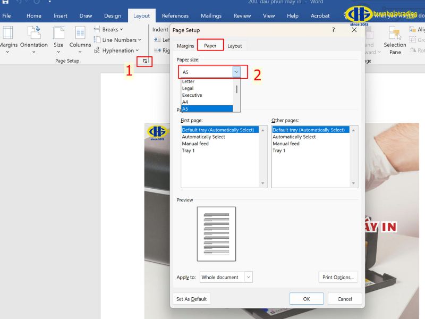Expand the Paper size dropdown arrow
425x319 pixels.
(x=236, y=72)
